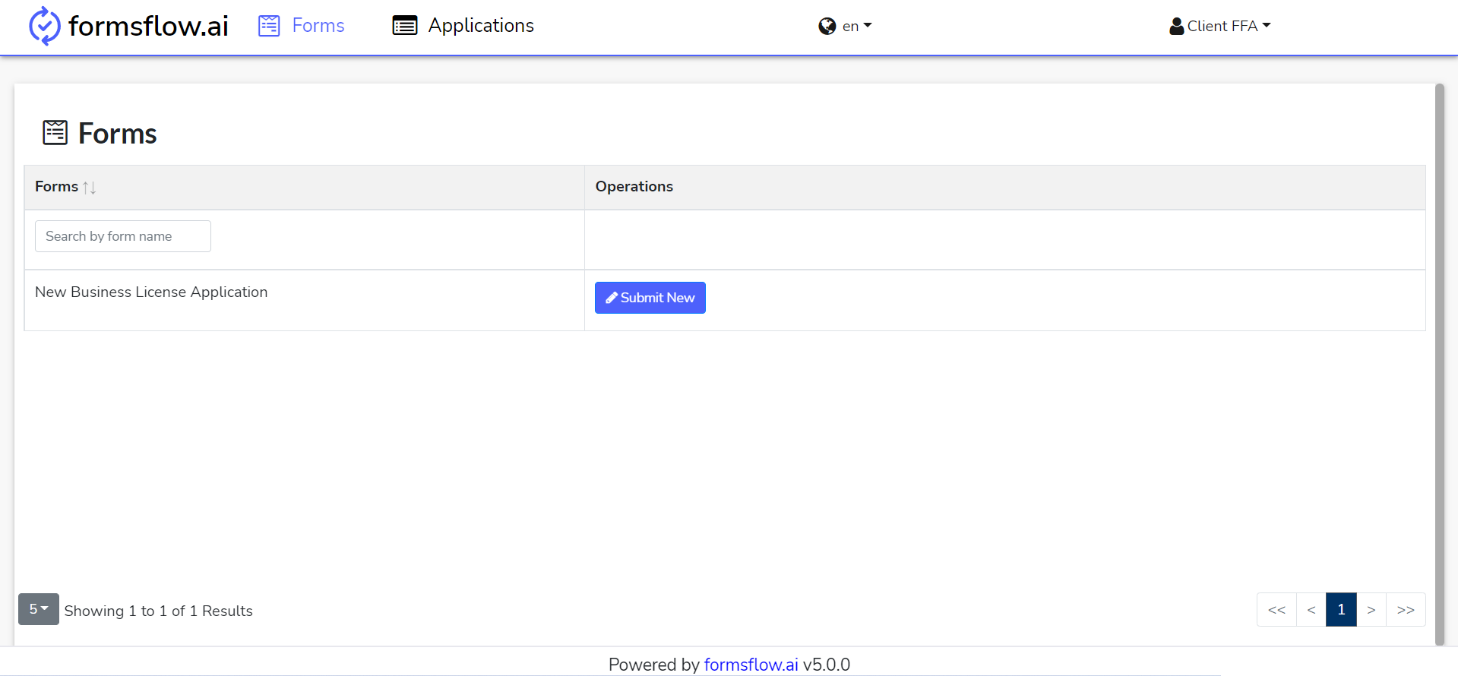Viewport: 1458px width, 676px height.
Task: Select page 1 in pagination
Action: pos(1341,610)
